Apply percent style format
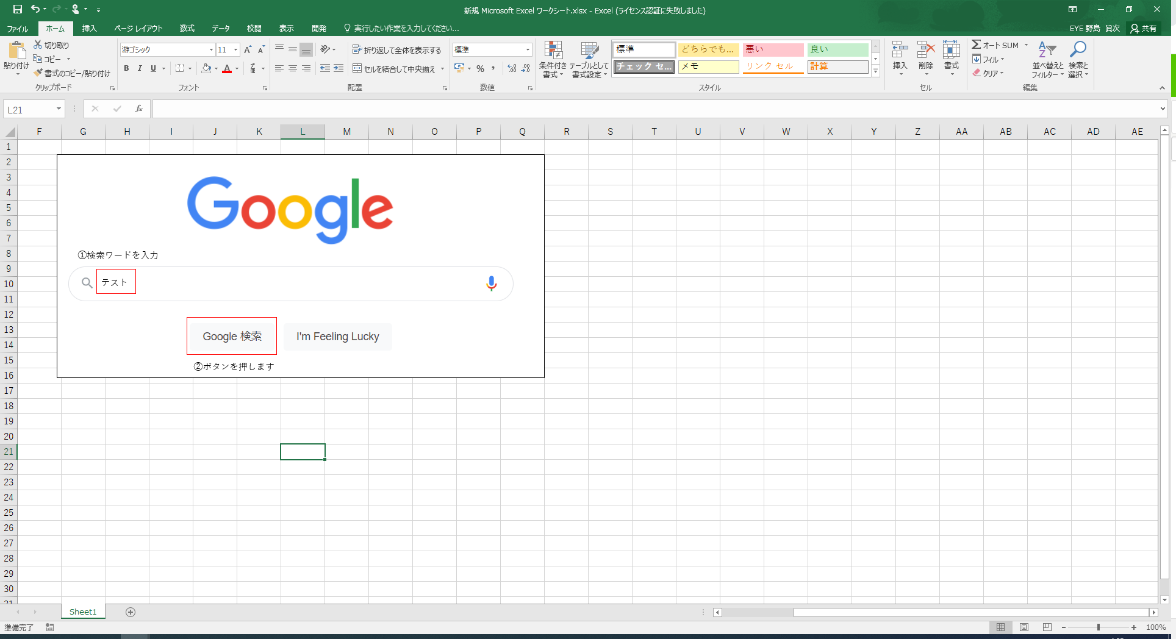Screen dimensions: 1176x639 point(481,68)
